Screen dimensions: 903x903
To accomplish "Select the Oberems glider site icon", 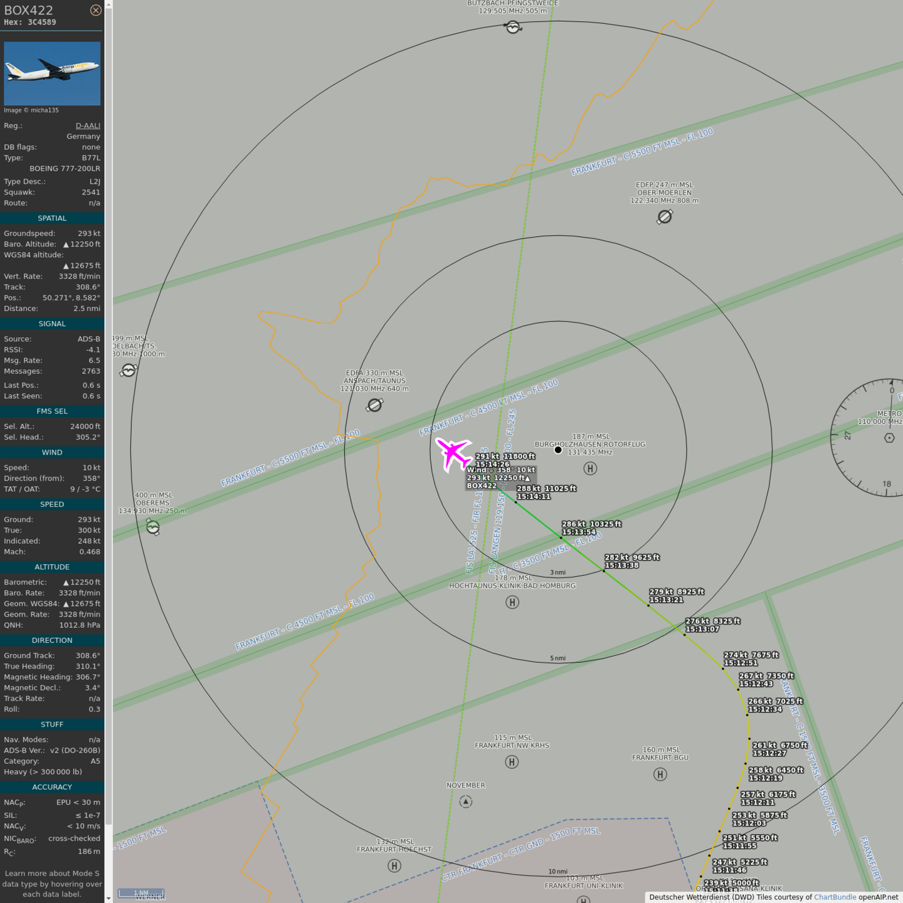I will click(x=153, y=528).
